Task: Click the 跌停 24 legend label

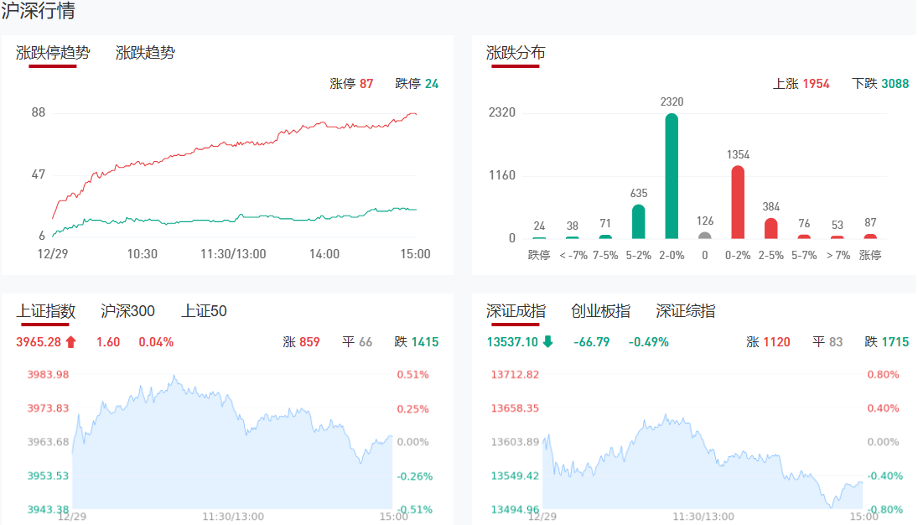Action: [417, 84]
